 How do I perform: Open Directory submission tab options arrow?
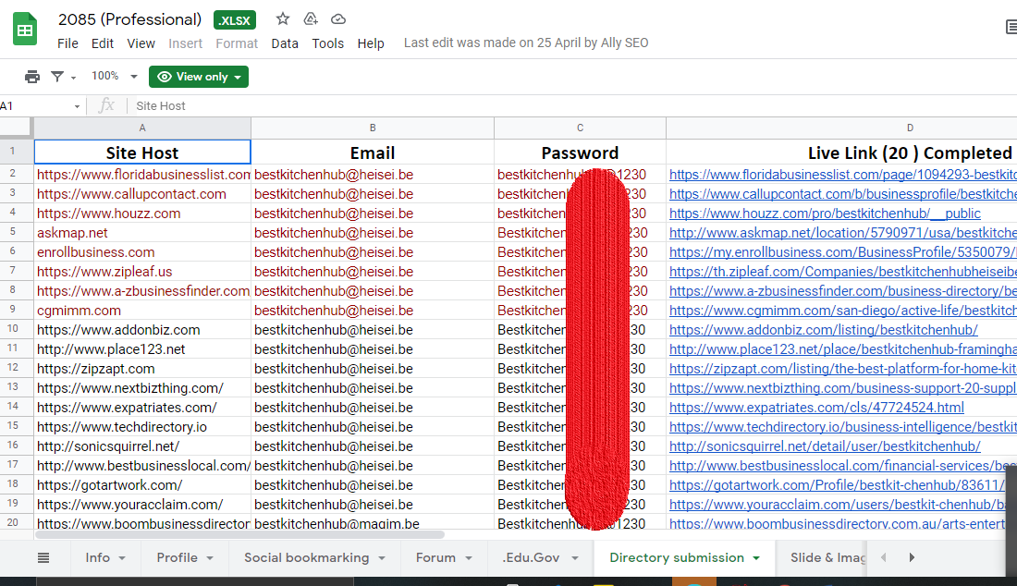pyautogui.click(x=756, y=558)
